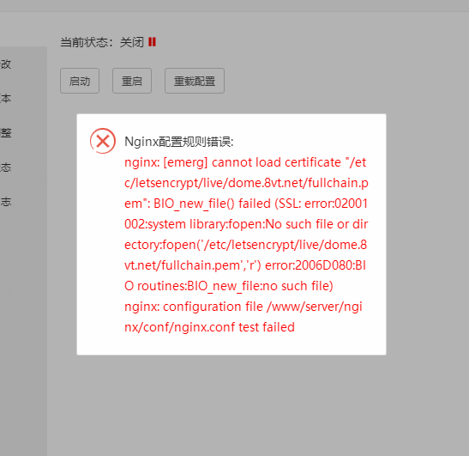469x456 pixels.
Task: Click the '当前状态: 关闭' status text
Action: tap(102, 42)
